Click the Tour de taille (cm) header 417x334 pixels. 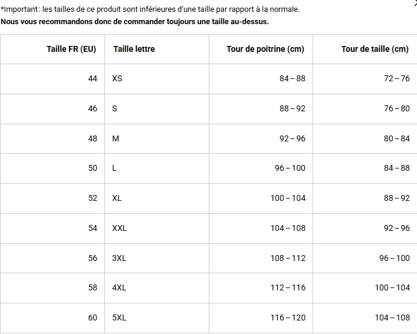(365, 49)
